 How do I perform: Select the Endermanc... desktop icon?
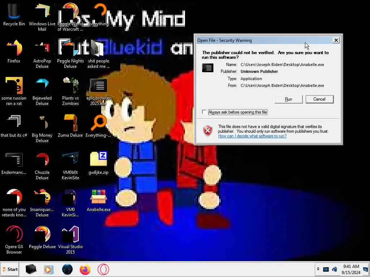click(14, 163)
